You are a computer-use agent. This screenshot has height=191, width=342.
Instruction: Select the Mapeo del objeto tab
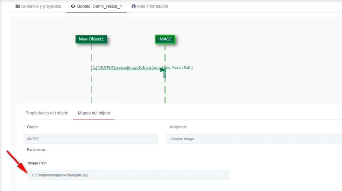tap(94, 113)
